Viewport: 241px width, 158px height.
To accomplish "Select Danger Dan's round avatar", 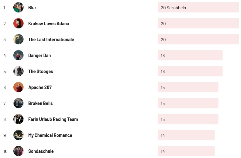I will click(x=18, y=55).
